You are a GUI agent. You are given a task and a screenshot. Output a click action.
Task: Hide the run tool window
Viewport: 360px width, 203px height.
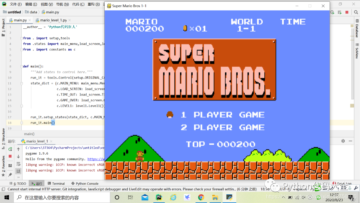pyautogui.click(x=350, y=141)
